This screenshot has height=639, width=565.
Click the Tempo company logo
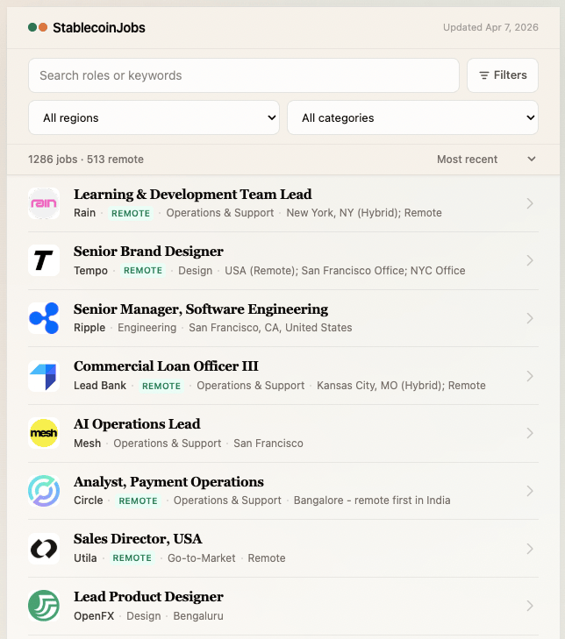44,260
